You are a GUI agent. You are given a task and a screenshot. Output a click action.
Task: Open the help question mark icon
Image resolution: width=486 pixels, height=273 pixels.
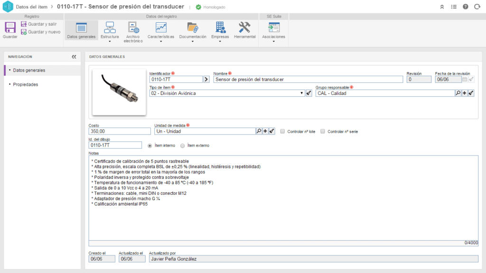click(465, 7)
